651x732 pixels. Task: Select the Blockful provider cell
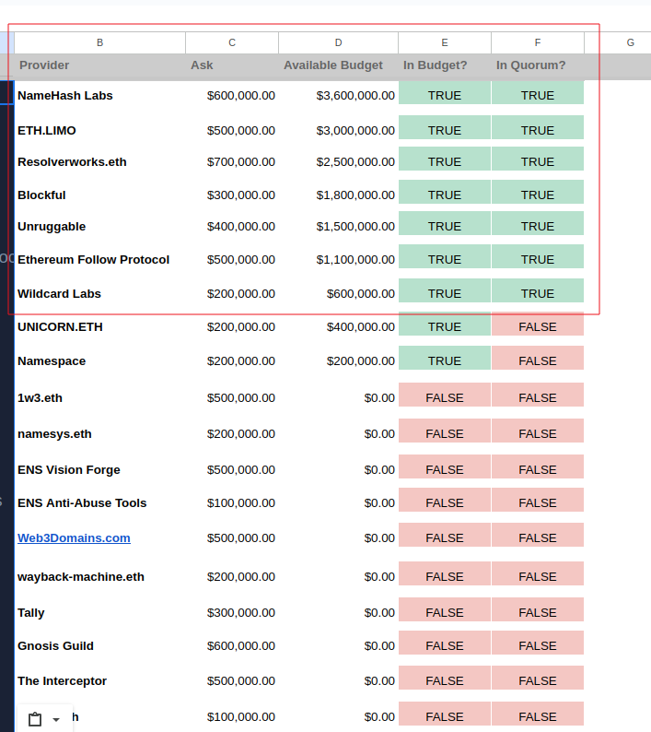point(41,195)
